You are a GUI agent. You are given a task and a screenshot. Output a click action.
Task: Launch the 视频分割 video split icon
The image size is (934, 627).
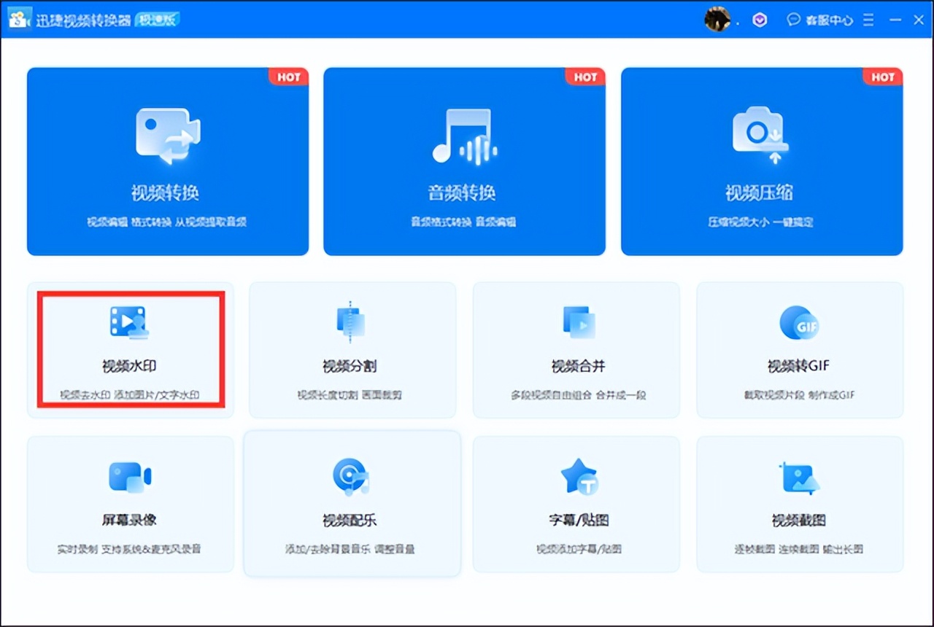tap(350, 322)
